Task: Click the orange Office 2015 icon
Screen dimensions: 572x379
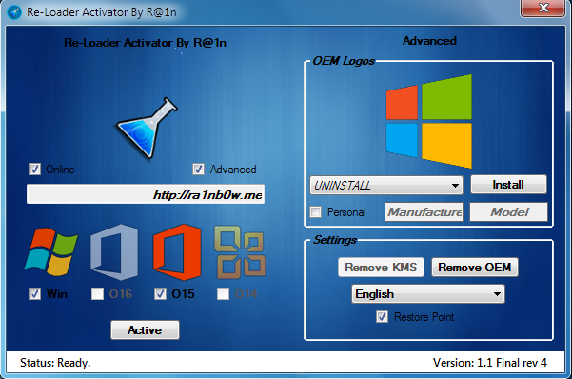Action: 177,252
